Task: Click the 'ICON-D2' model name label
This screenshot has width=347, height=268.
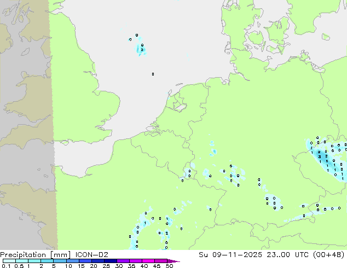Action: point(91,255)
